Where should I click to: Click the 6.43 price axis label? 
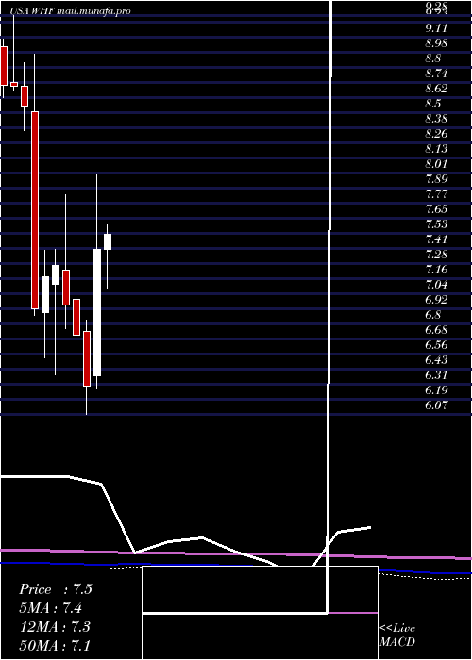pos(436,360)
